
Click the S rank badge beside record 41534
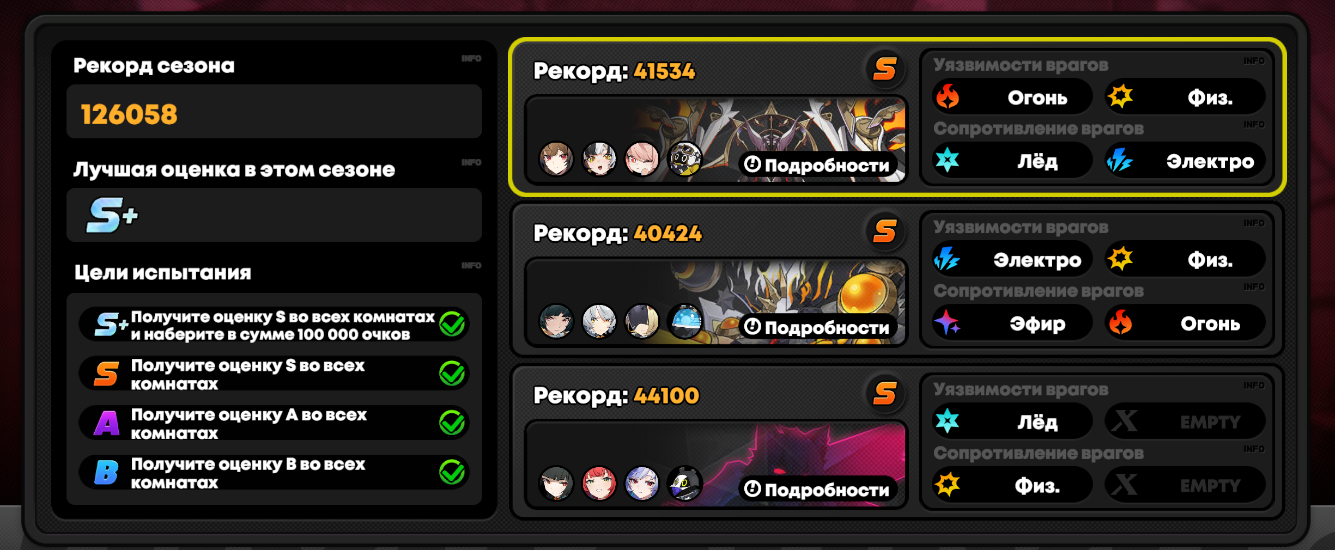(885, 70)
